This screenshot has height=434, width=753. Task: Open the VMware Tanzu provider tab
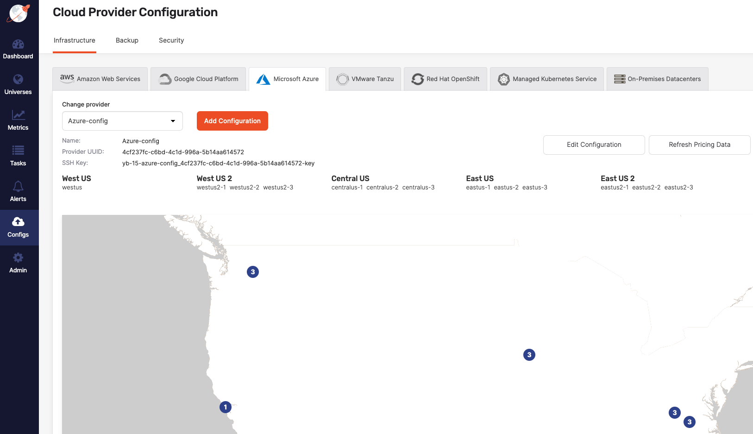click(x=364, y=79)
